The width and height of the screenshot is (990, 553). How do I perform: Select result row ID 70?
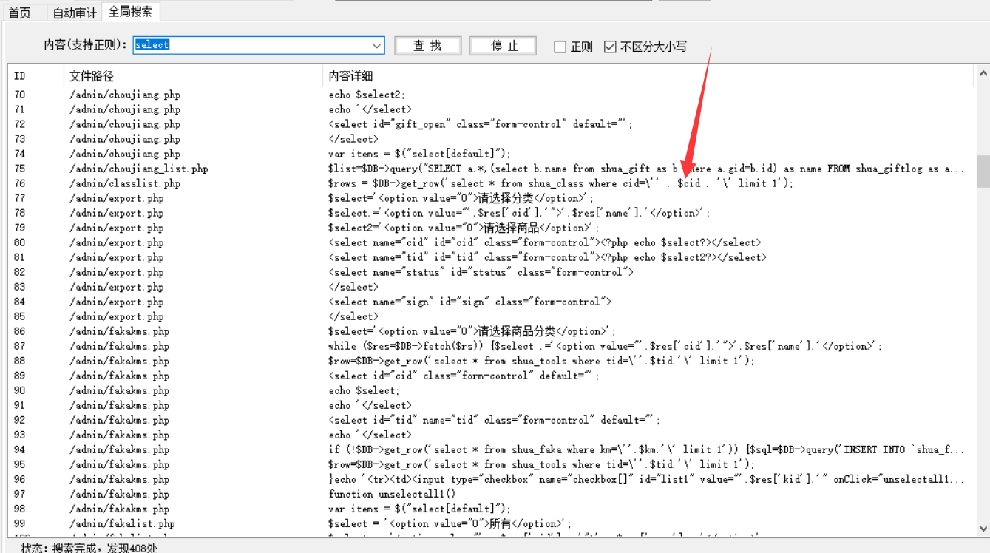click(20, 95)
